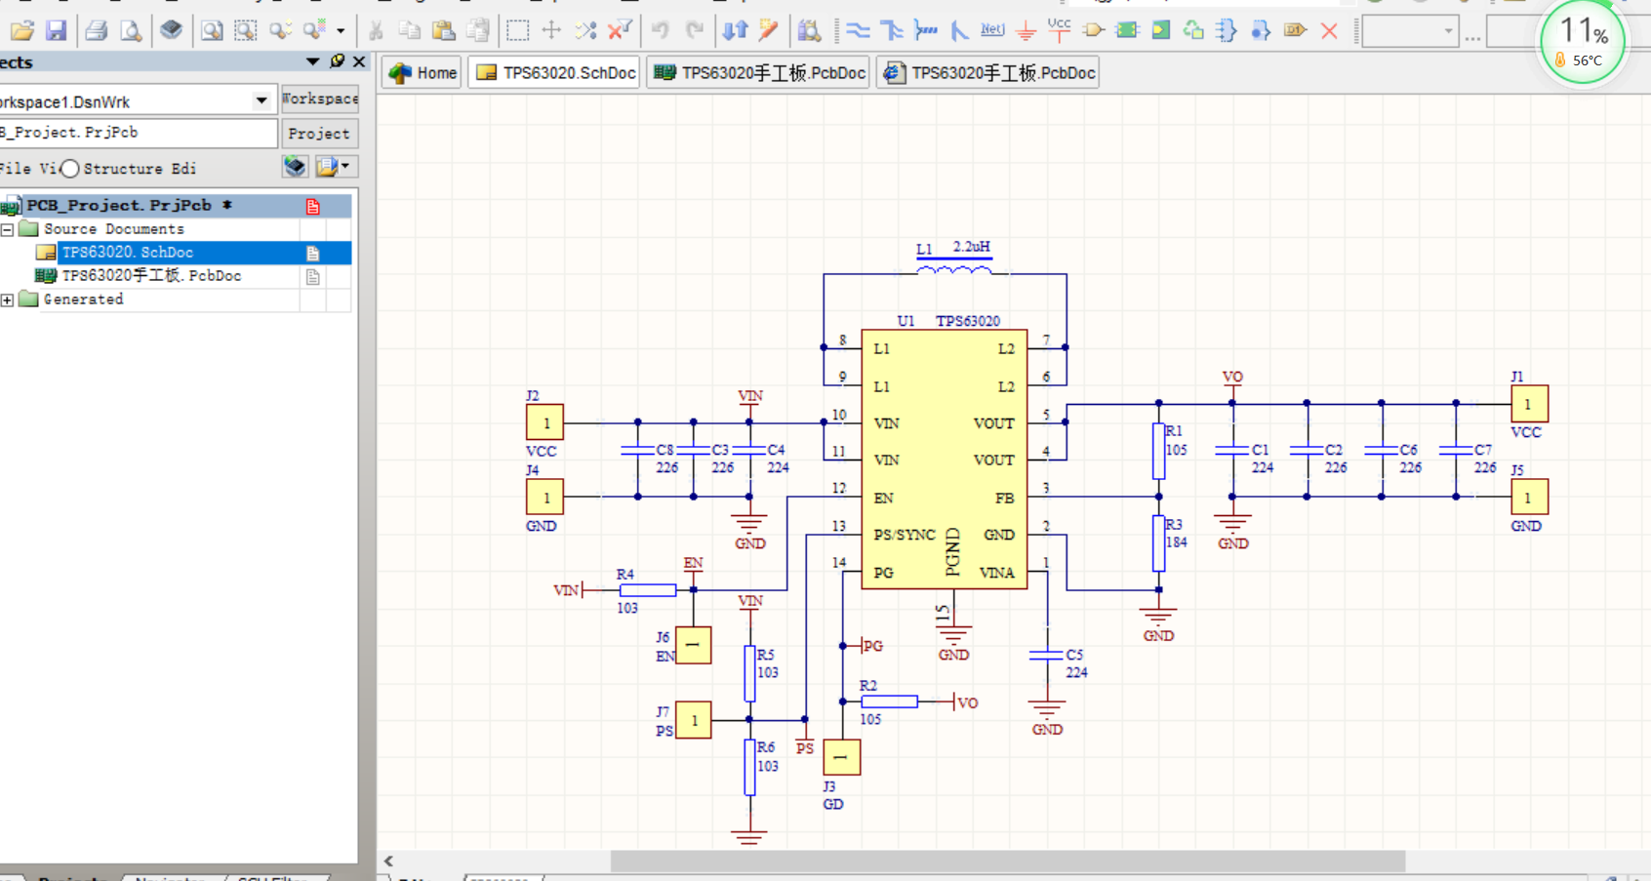Click the red modified-document icon for PCB_Project

(312, 206)
